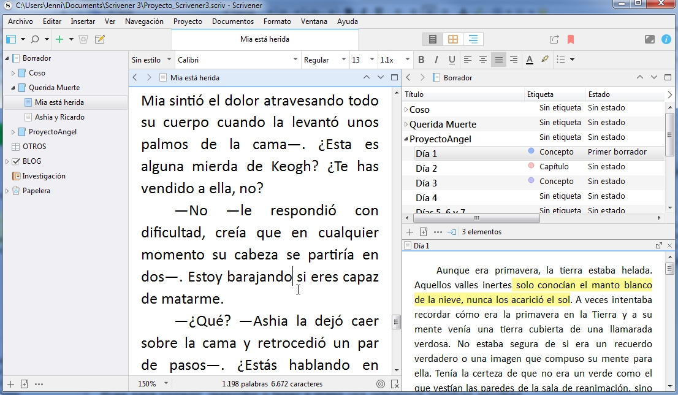
Task: Click the trash icon in the main toolbar
Action: click(x=84, y=39)
